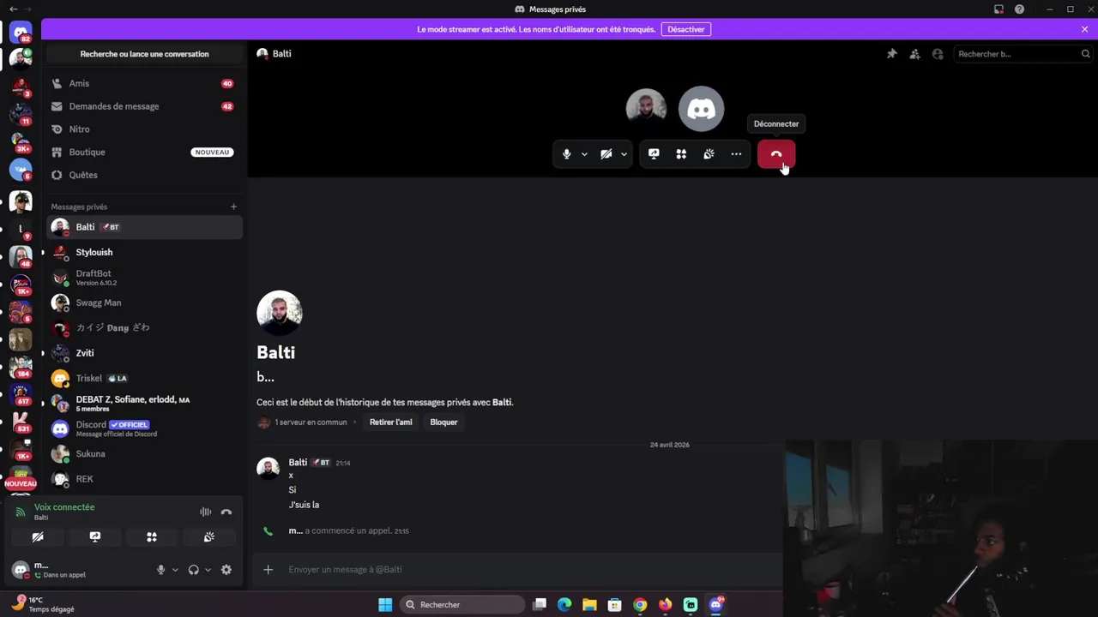Toggle camera in the voice connected panel
Viewport: 1098px width, 617px height.
point(38,537)
